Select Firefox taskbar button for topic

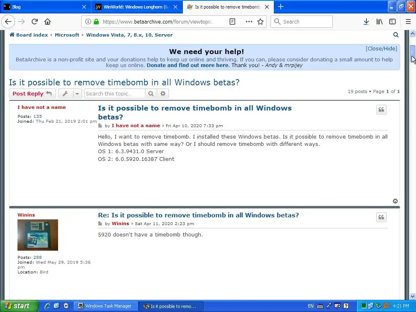(171, 306)
